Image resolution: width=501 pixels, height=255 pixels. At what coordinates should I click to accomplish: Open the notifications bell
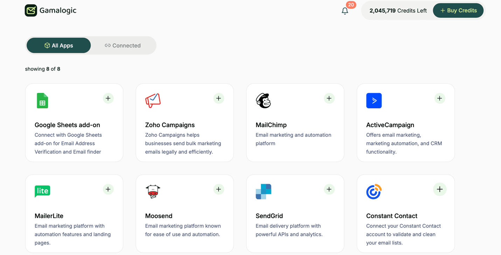click(345, 11)
